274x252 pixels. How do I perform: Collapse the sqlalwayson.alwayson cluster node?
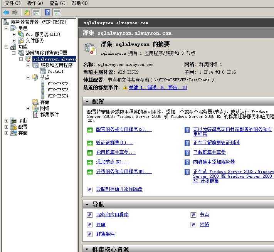point(21,59)
